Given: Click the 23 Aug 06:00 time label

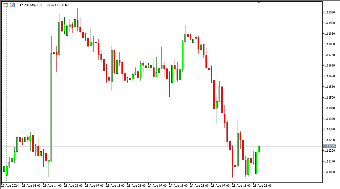Looking at the screenshot, I should 31,185.
